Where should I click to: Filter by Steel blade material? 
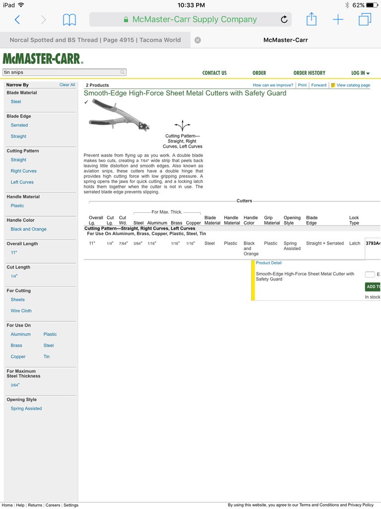coord(16,101)
